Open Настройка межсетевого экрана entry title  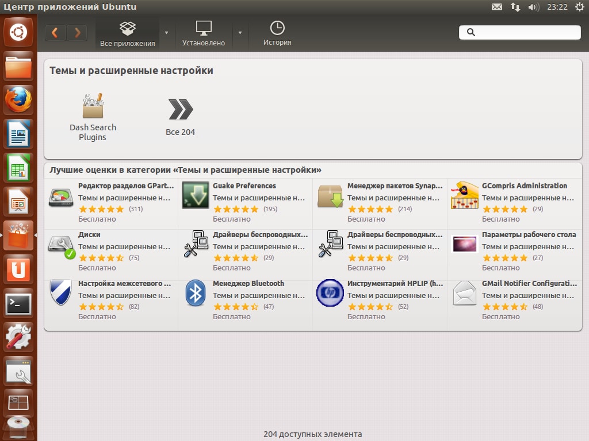click(124, 284)
